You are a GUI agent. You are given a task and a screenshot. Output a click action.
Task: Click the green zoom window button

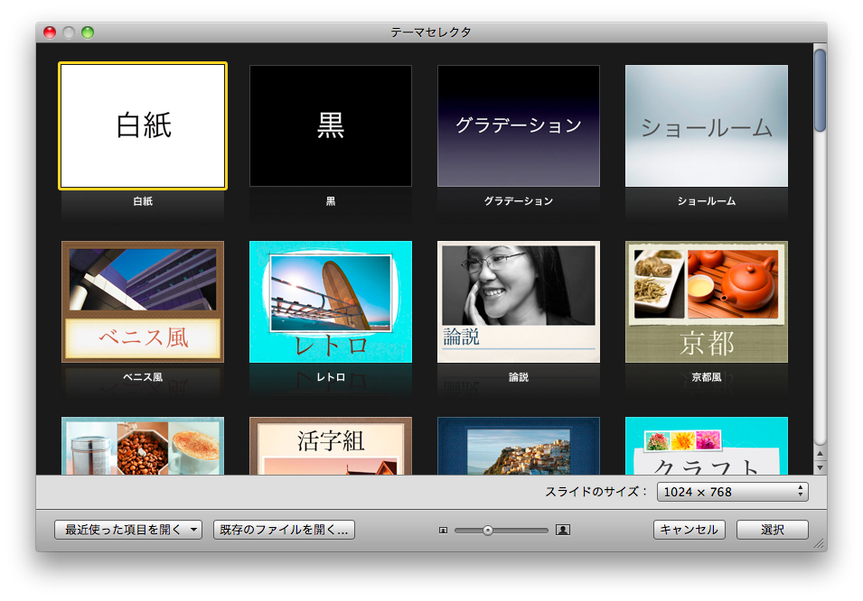pyautogui.click(x=88, y=32)
